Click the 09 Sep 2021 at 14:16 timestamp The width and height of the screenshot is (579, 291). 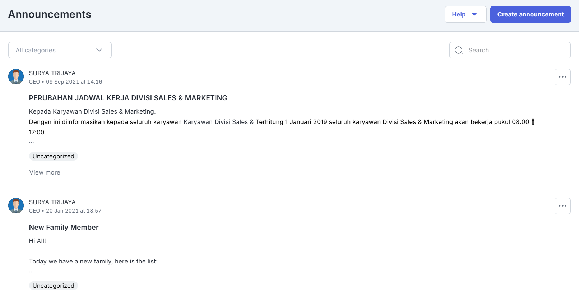[x=74, y=82]
